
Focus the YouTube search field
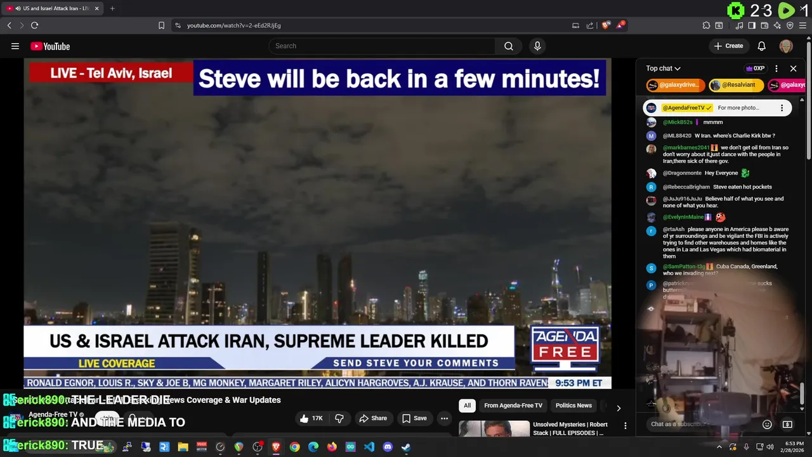tap(383, 46)
